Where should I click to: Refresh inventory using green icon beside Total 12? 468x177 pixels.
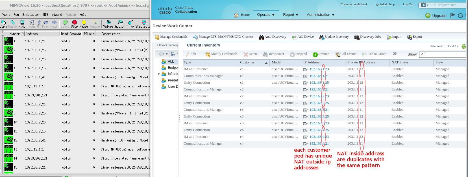pyautogui.click(x=463, y=46)
